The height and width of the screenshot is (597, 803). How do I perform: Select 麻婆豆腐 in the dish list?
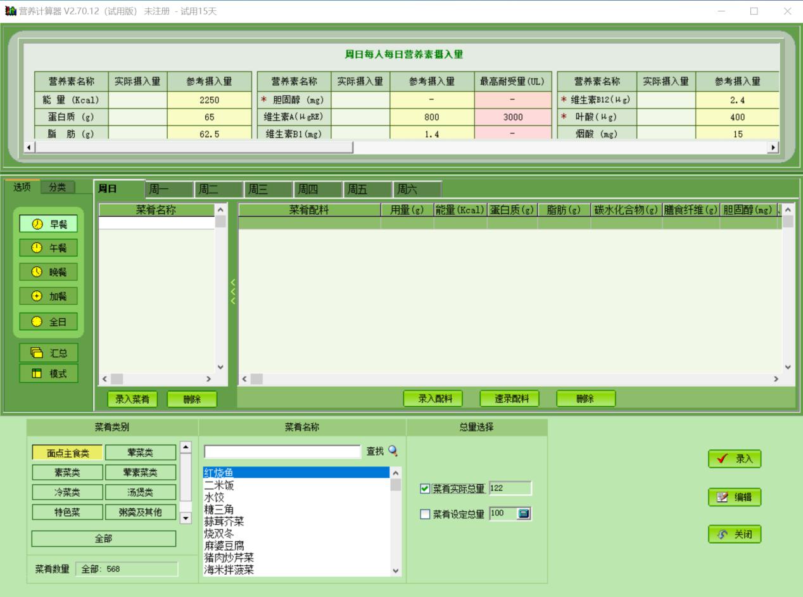coord(296,546)
